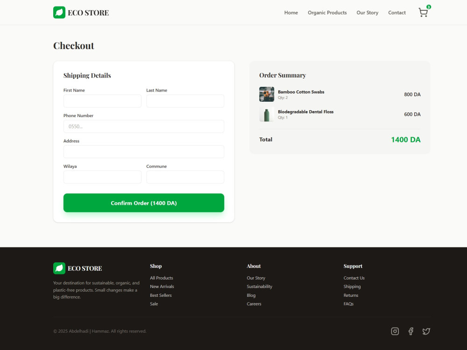Open Contact Us footer link
467x350 pixels.
[354, 278]
